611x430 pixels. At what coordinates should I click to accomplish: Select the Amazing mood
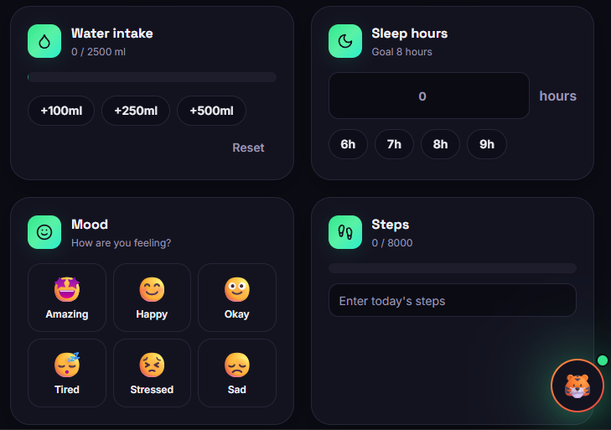tap(67, 298)
